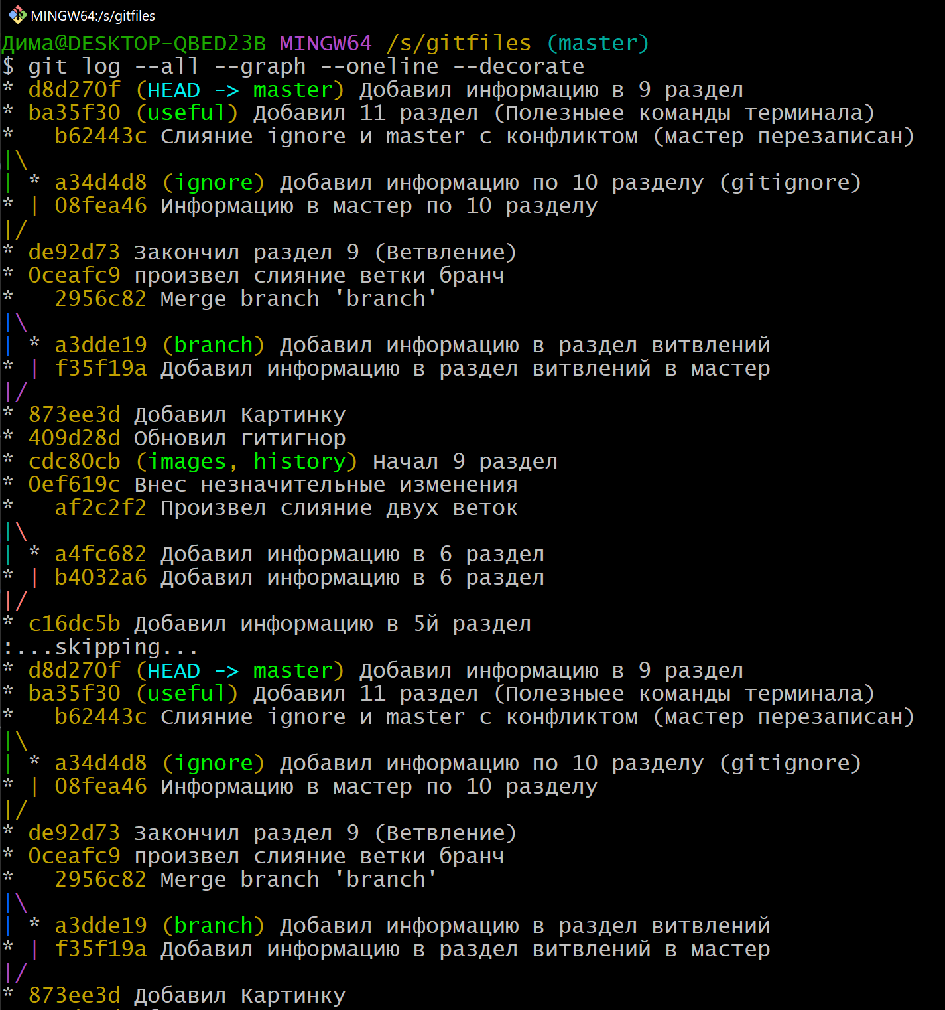Select commit hash cdc80cb
This screenshot has height=1010, width=945.
pyautogui.click(x=74, y=461)
